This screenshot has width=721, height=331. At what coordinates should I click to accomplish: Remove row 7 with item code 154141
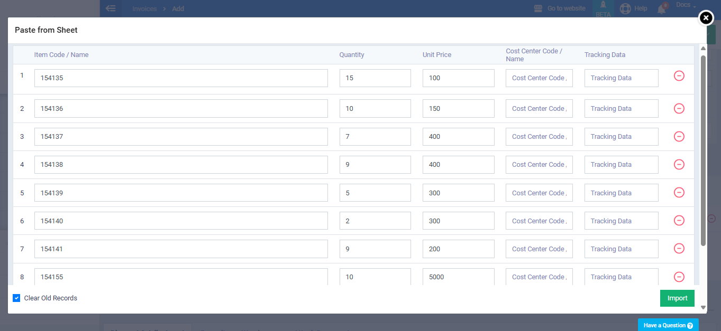(x=679, y=248)
